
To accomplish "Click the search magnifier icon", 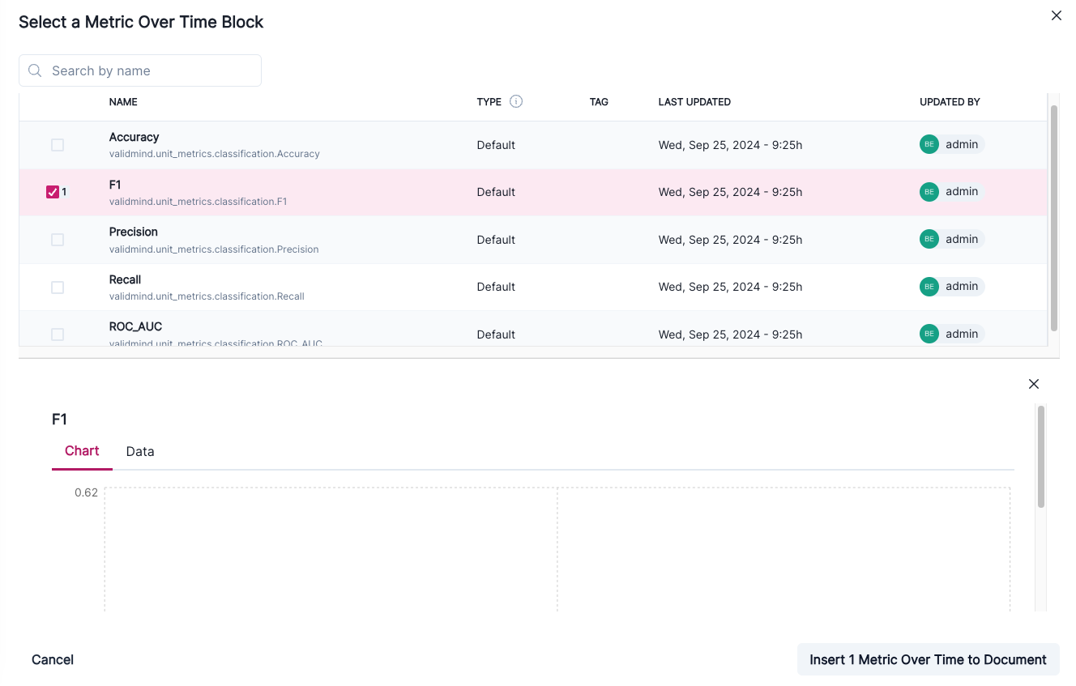I will pos(35,70).
